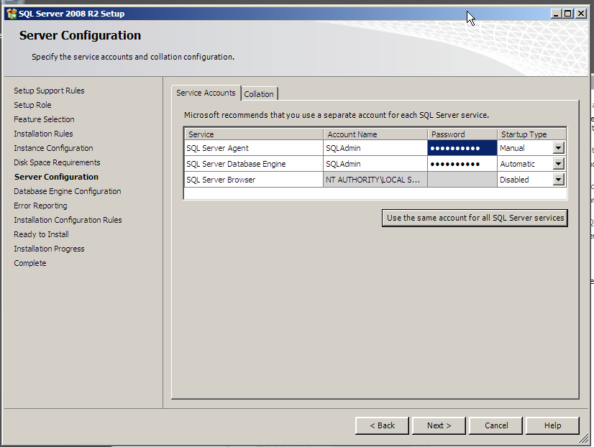Click the 'NT AUTHORITY\LOCAL S...' account cell
This screenshot has width=594, height=447.
click(375, 180)
